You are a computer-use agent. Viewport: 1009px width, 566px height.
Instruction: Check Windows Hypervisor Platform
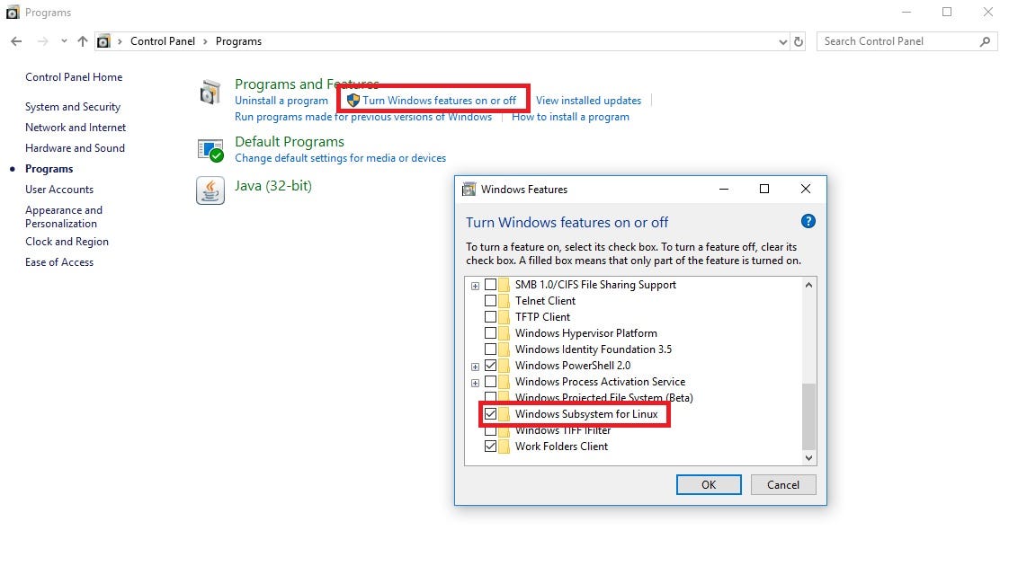click(490, 332)
